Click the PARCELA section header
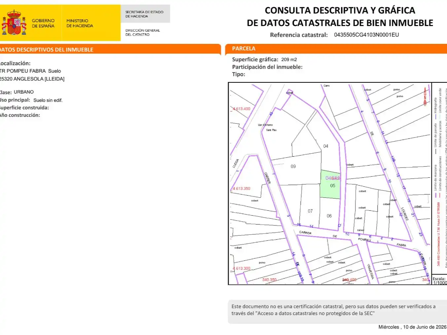The height and width of the screenshot is (335, 447). [x=244, y=48]
